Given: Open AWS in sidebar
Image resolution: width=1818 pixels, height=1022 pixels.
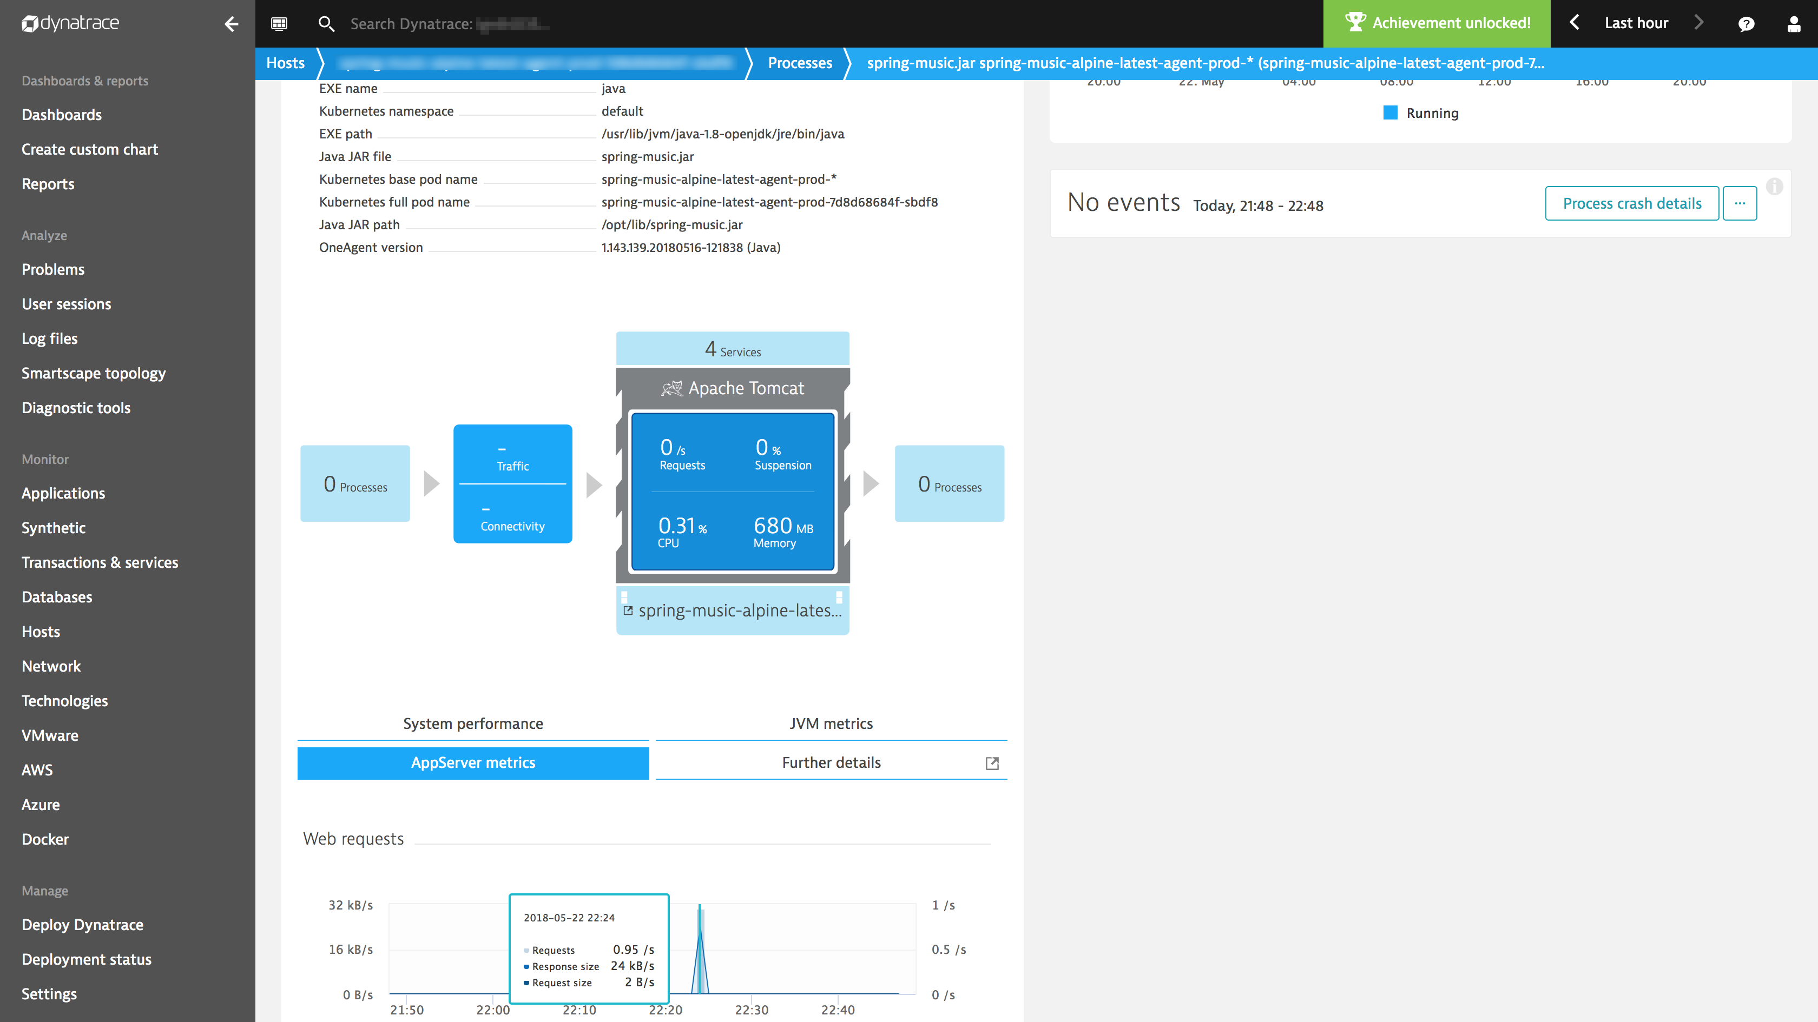Looking at the screenshot, I should (x=37, y=769).
